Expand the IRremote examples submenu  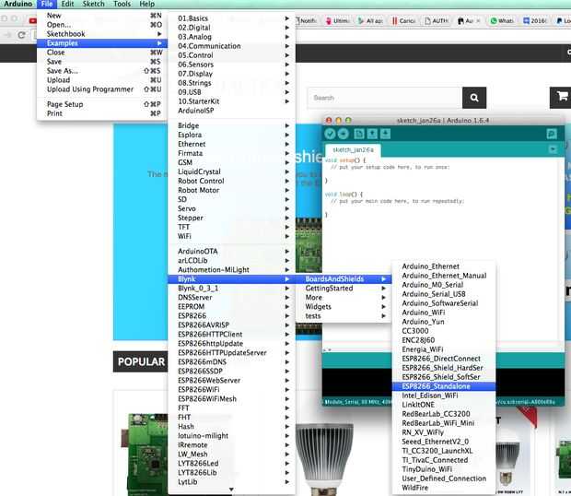(x=231, y=445)
